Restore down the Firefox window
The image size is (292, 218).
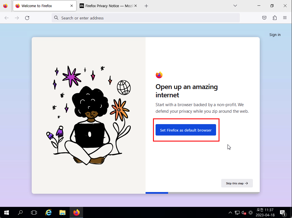pos(272,6)
